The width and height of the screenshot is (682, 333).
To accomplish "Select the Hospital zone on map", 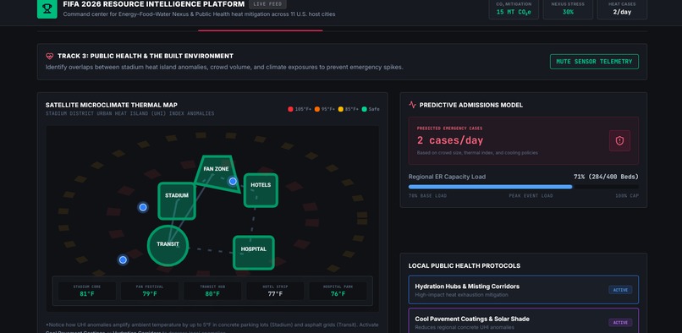I will [x=254, y=253].
